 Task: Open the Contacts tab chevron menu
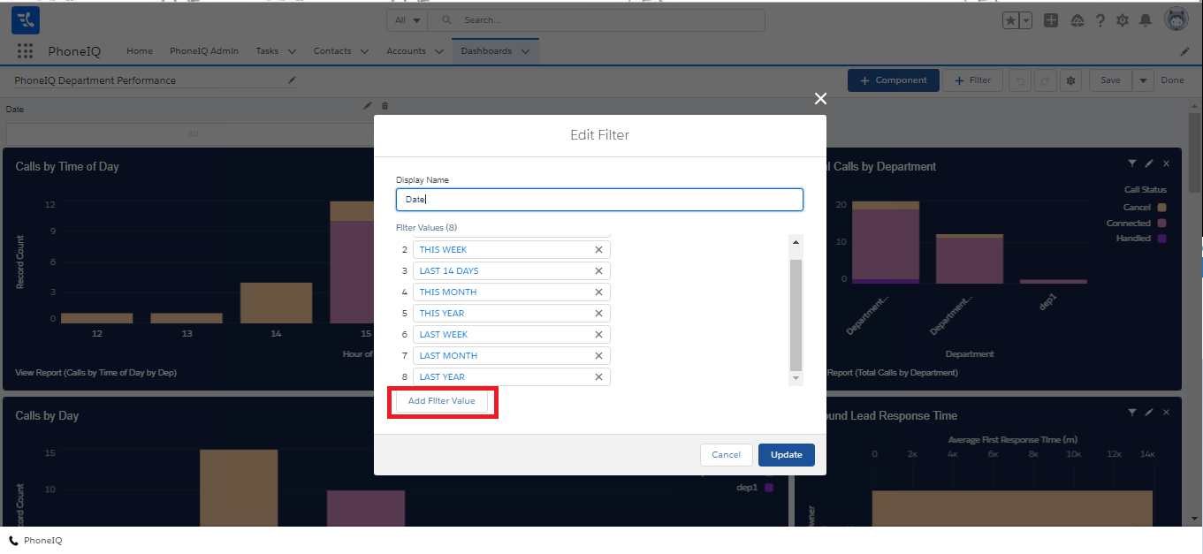(x=364, y=51)
